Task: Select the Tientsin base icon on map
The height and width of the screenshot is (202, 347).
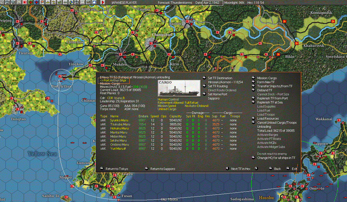Action: 18,44
